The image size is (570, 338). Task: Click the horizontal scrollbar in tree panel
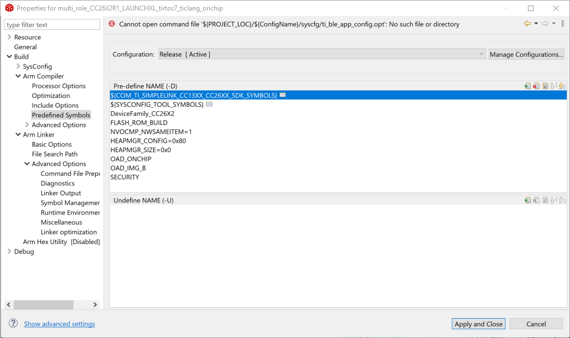coord(43,305)
